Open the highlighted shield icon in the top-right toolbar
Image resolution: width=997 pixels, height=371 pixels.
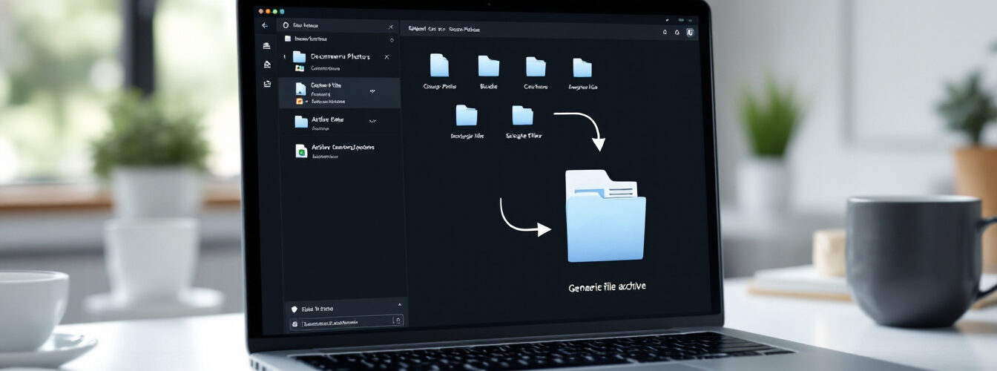tap(690, 33)
